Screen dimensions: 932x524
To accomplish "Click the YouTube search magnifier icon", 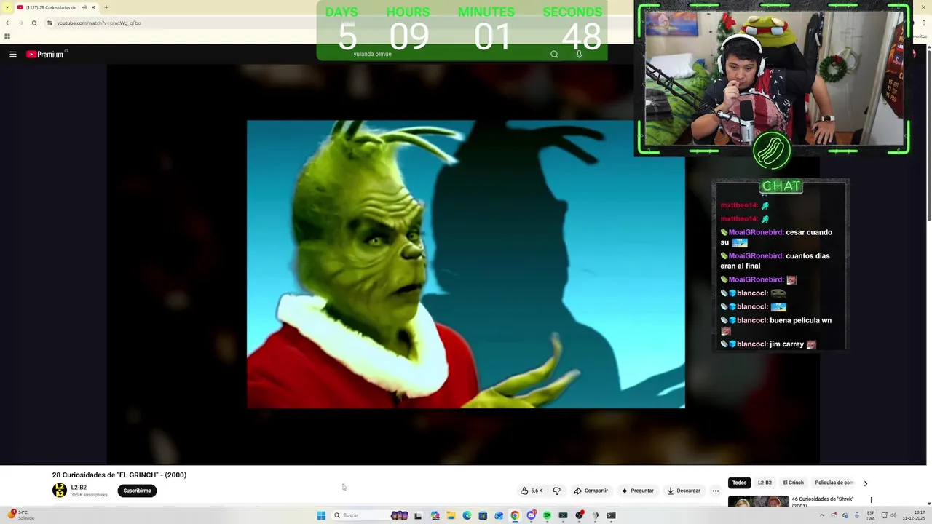I will (554, 54).
